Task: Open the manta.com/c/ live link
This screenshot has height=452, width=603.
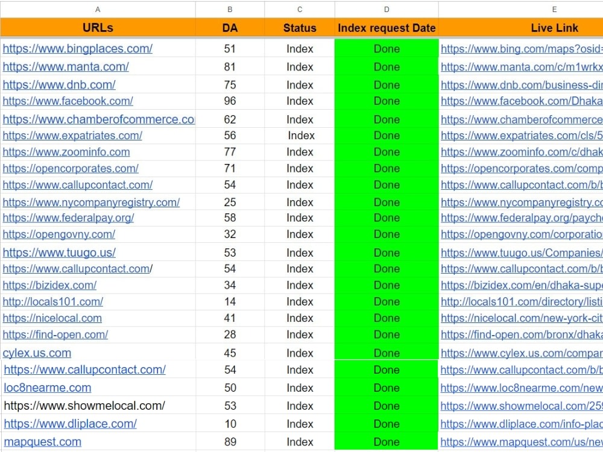Action: tap(522, 67)
